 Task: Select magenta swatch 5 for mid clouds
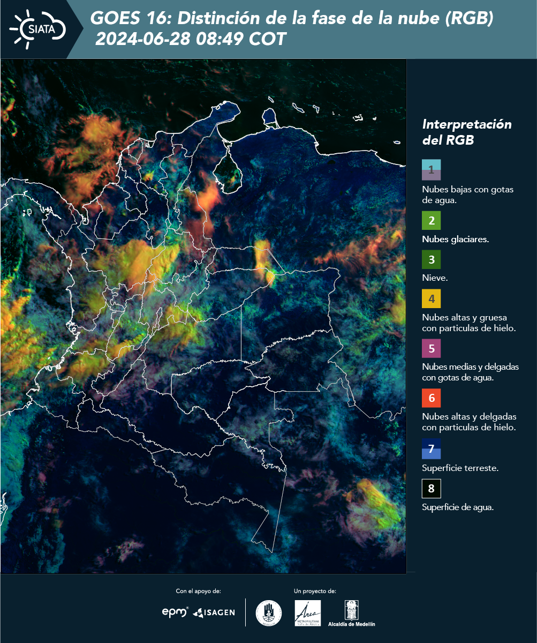click(431, 348)
